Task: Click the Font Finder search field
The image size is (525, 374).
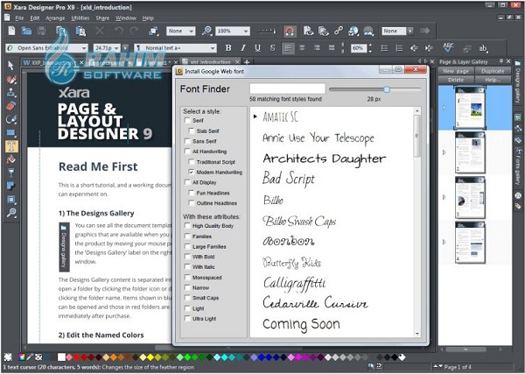Action: (x=287, y=88)
